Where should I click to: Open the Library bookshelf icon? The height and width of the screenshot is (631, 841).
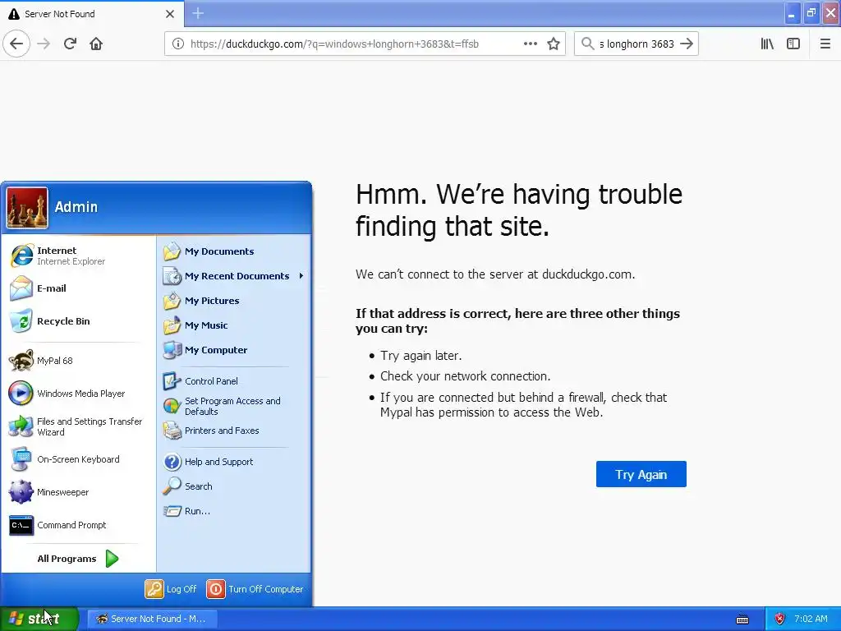(767, 44)
